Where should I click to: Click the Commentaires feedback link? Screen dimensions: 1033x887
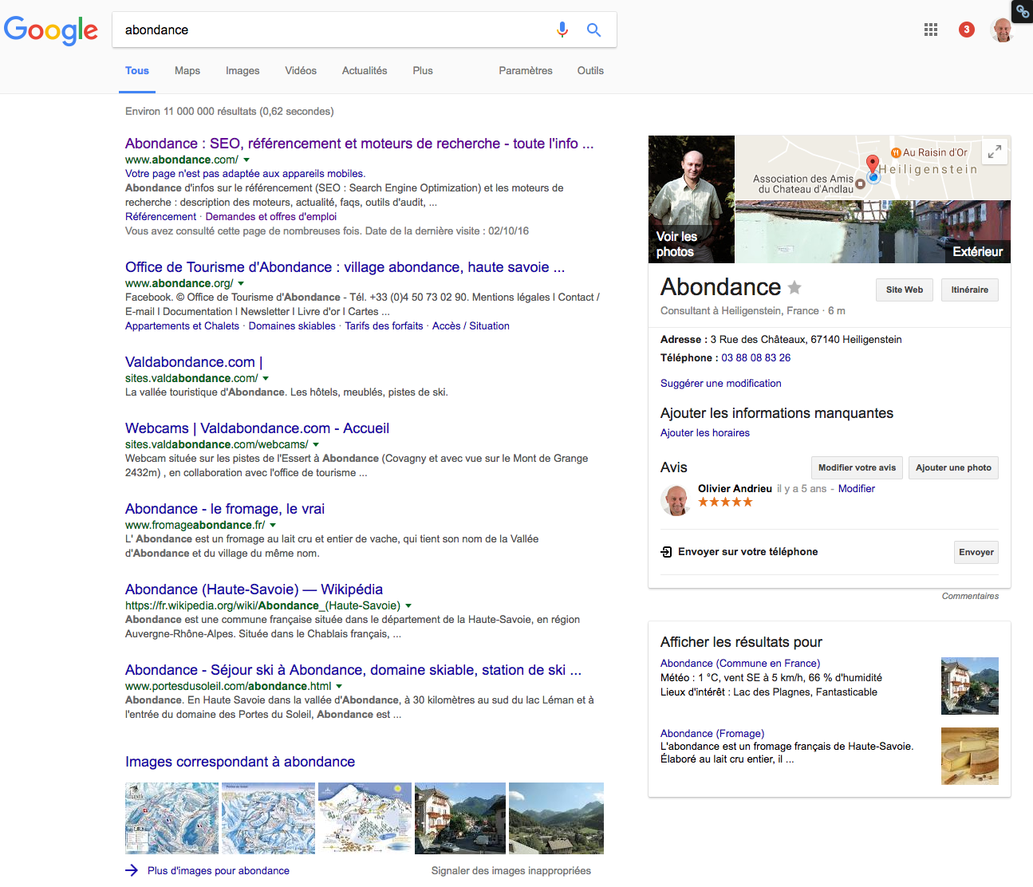pyautogui.click(x=970, y=596)
